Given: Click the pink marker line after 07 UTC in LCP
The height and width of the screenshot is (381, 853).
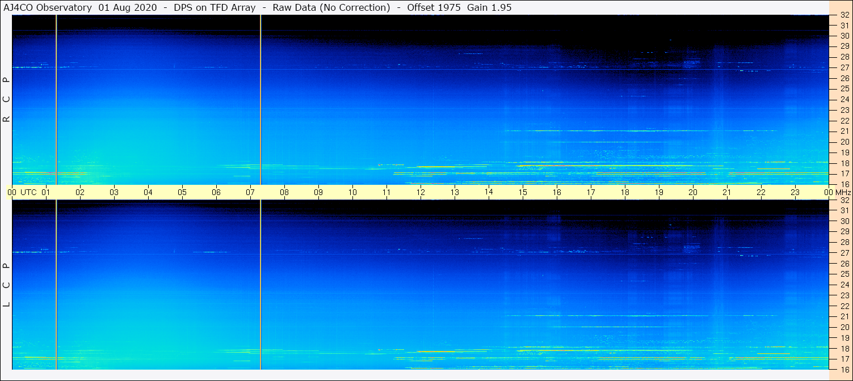Looking at the screenshot, I should 260,285.
